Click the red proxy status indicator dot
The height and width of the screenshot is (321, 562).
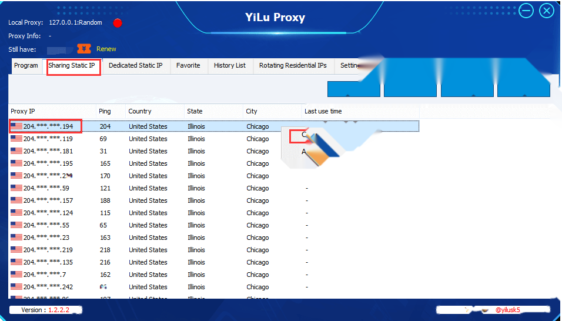point(118,24)
